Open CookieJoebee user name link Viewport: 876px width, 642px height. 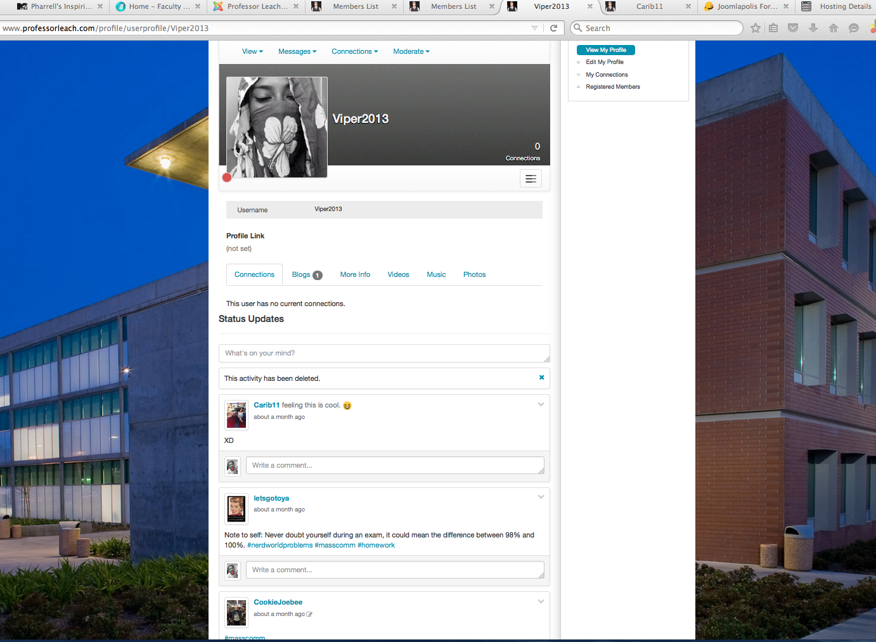[278, 602]
